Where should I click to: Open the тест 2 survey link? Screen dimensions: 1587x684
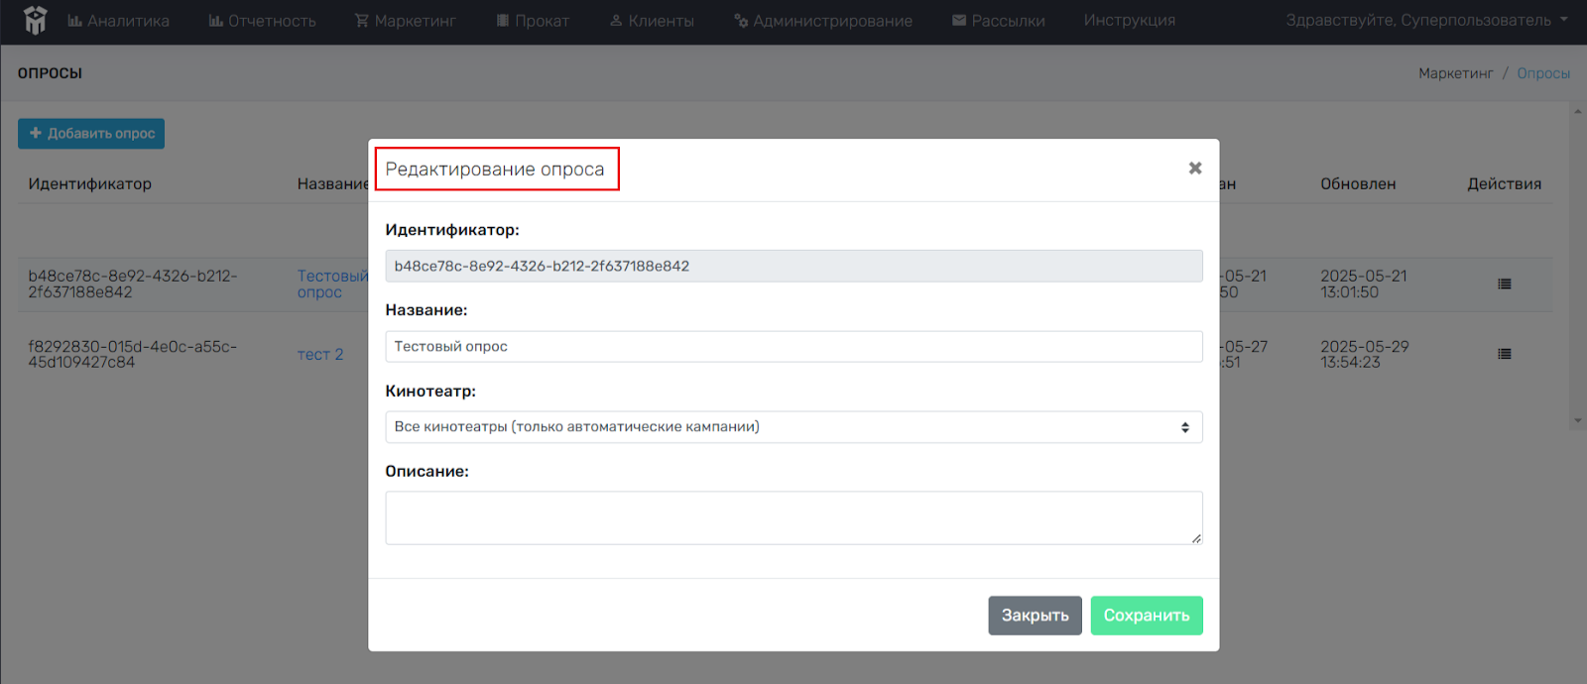point(320,355)
